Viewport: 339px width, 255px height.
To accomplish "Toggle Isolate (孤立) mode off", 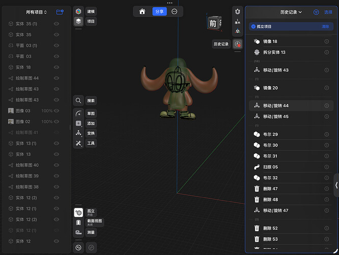I will coord(78,213).
